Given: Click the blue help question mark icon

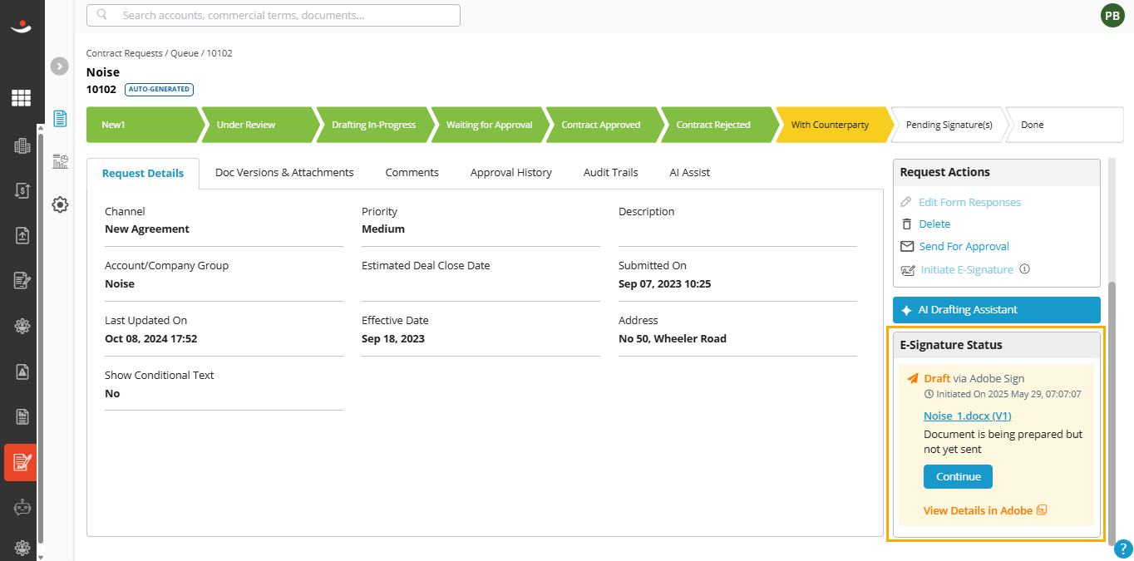Looking at the screenshot, I should coord(1123,549).
